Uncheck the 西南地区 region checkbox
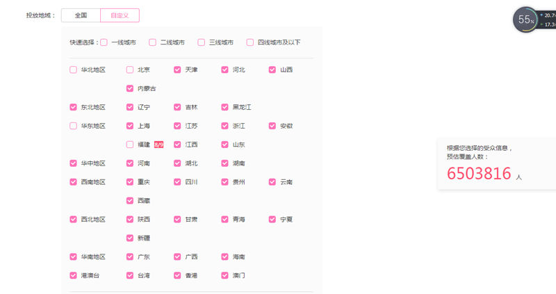 click(74, 182)
